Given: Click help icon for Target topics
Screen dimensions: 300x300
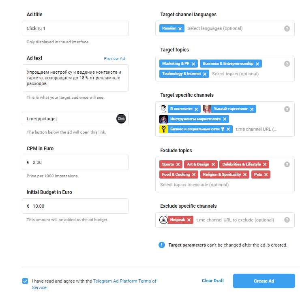Looking at the screenshot, I should (x=287, y=64).
